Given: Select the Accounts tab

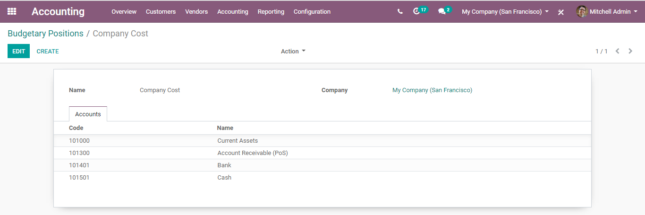Looking at the screenshot, I should point(88,114).
